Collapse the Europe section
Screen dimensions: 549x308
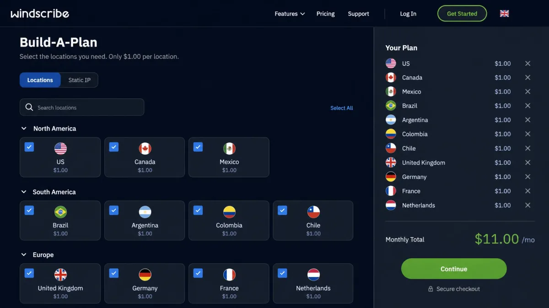[24, 255]
